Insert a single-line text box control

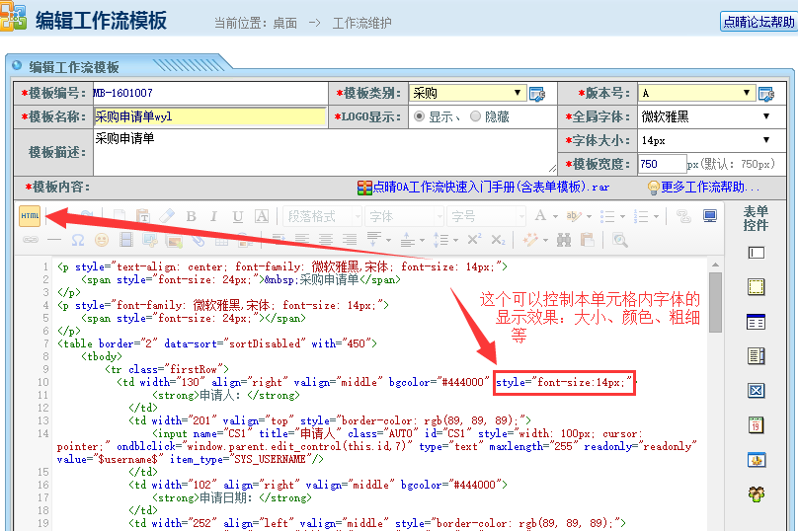757,253
